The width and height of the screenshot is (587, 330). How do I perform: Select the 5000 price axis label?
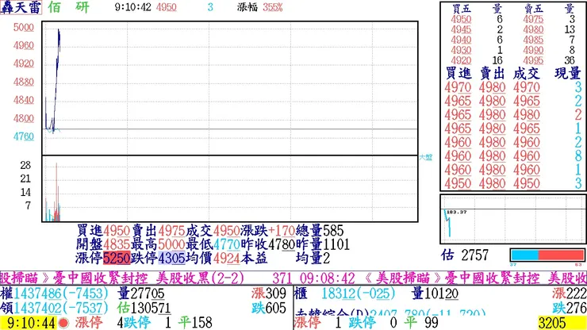pyautogui.click(x=24, y=27)
